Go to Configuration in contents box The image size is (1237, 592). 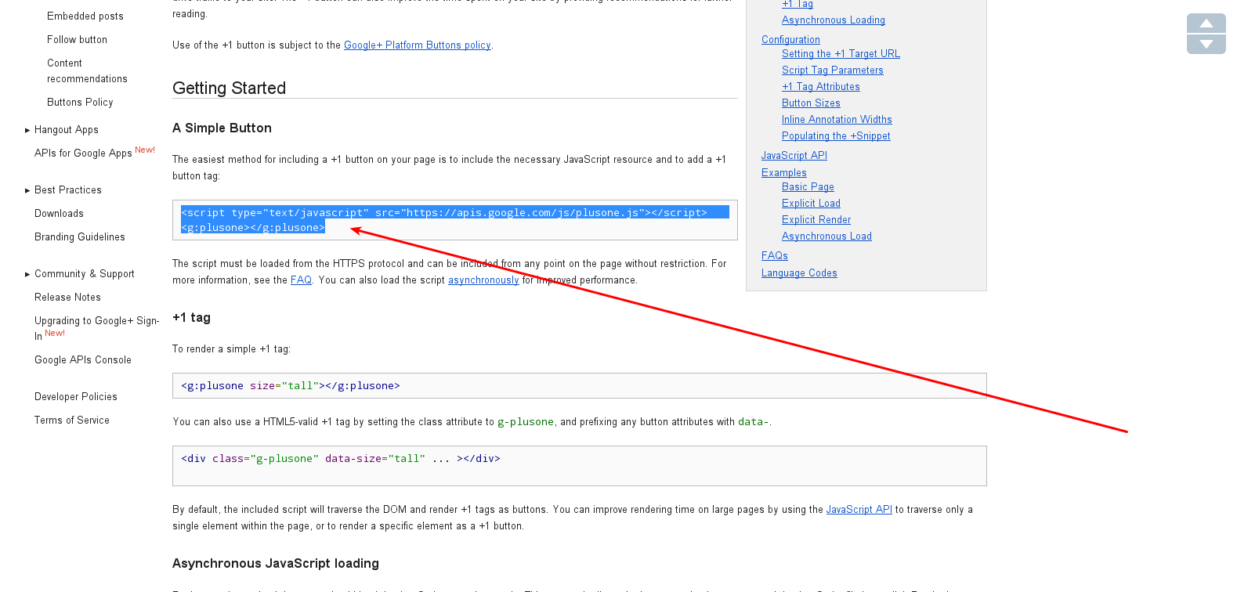tap(790, 40)
